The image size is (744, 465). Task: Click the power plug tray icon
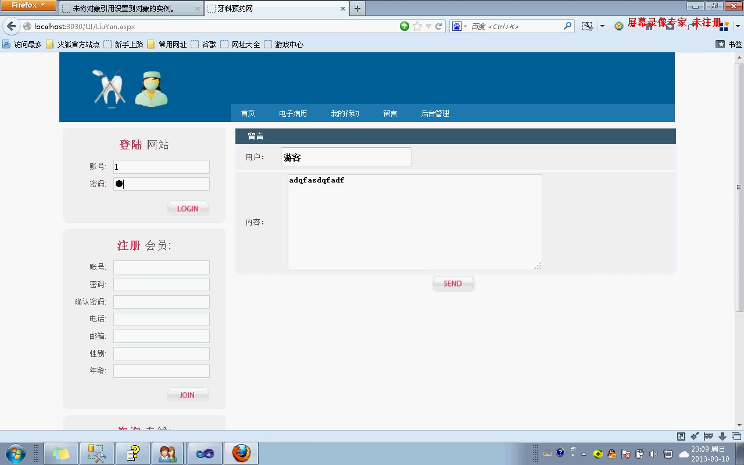coord(640,454)
